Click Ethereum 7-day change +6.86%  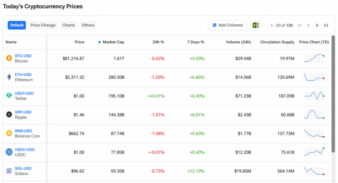pos(197,77)
